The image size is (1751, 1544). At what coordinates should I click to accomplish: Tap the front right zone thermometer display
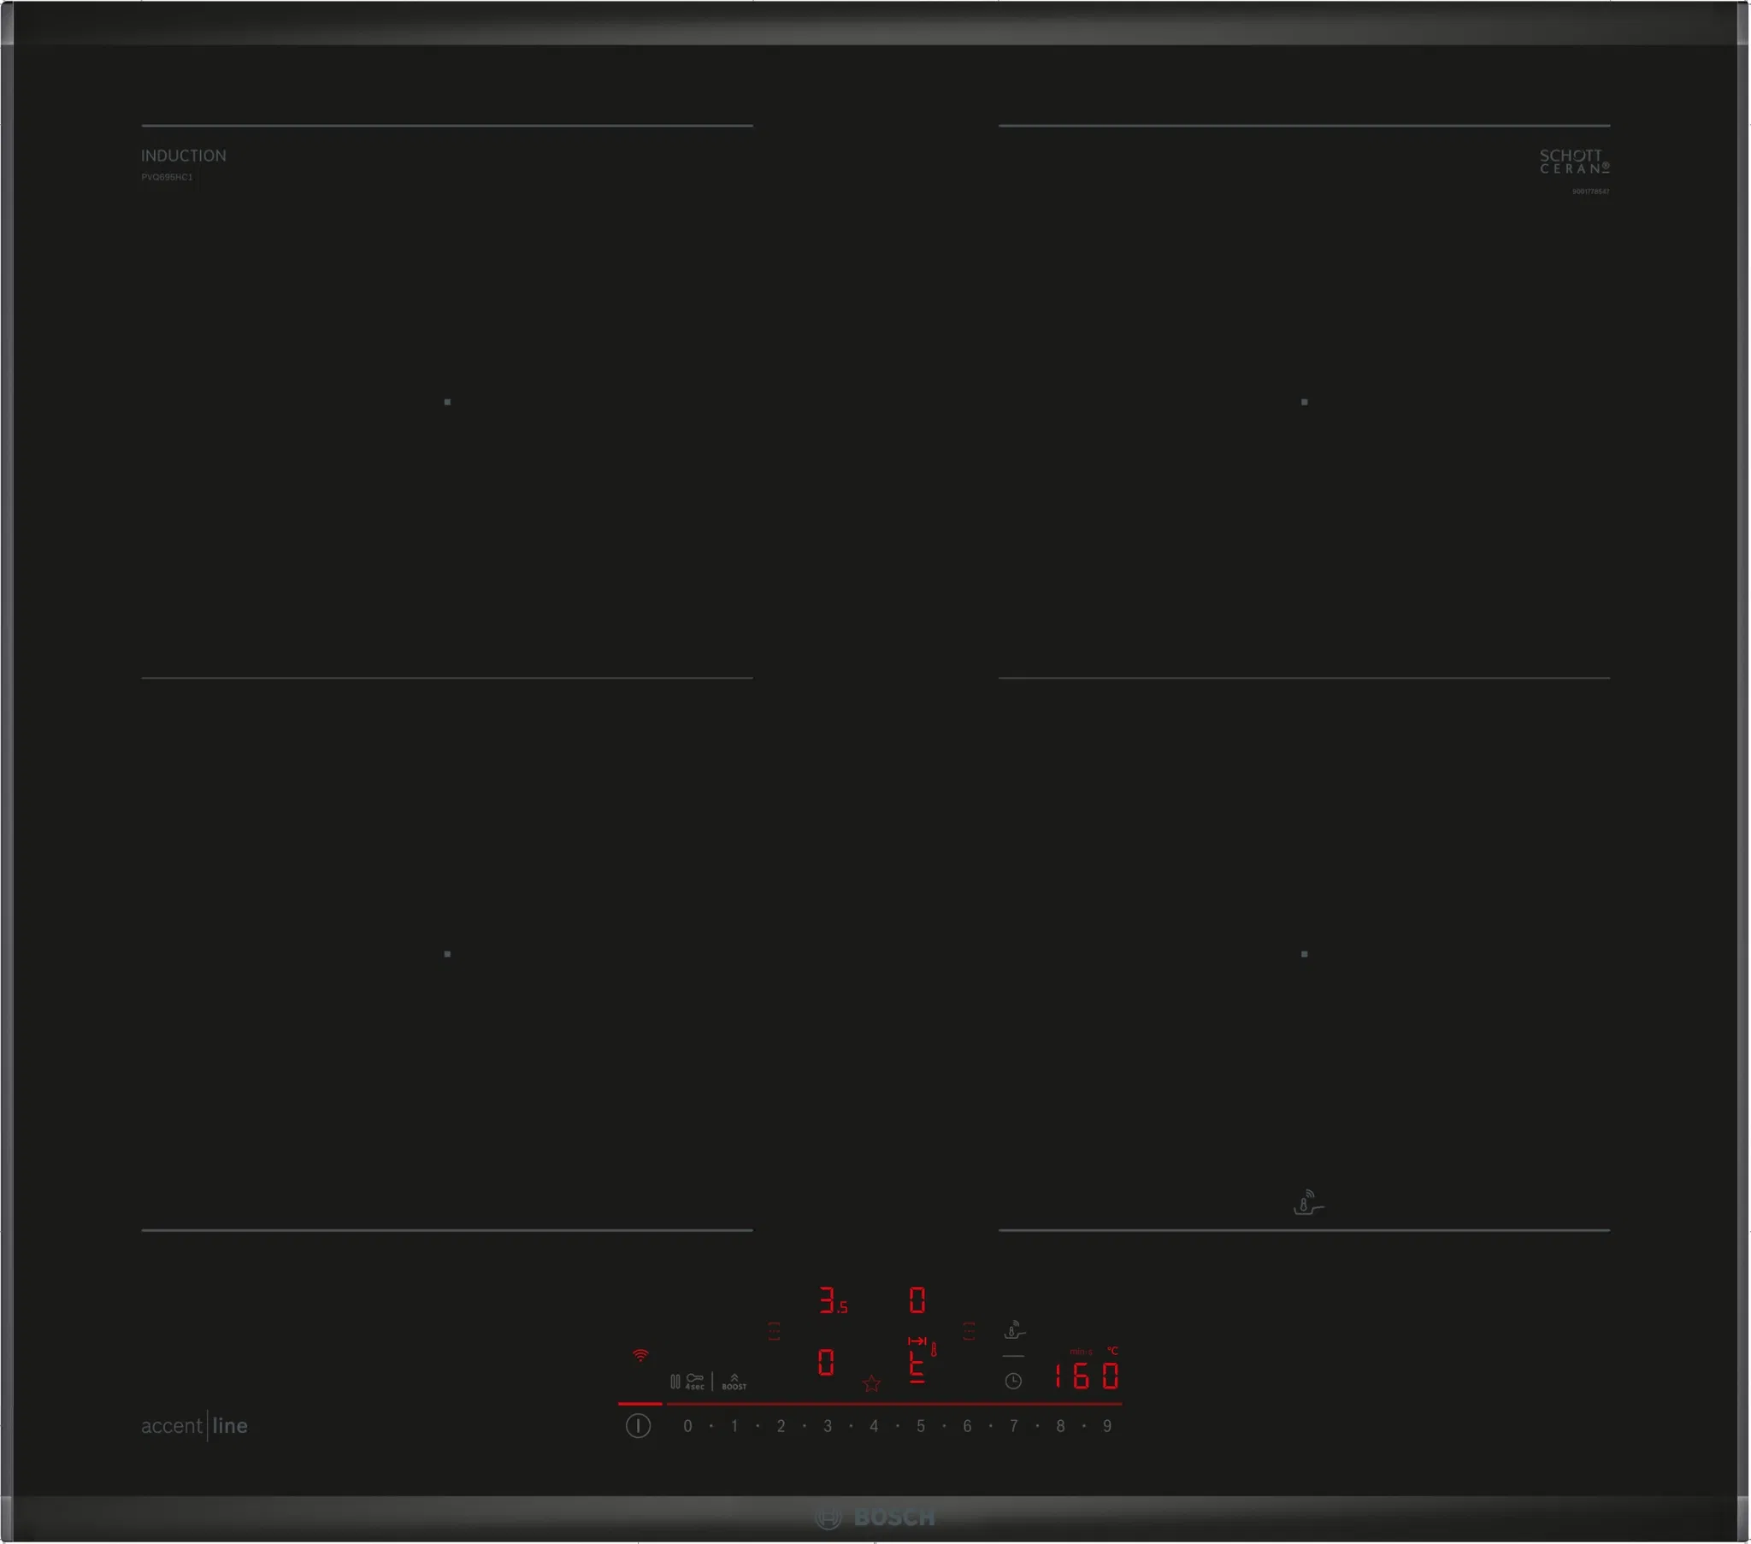click(918, 1363)
